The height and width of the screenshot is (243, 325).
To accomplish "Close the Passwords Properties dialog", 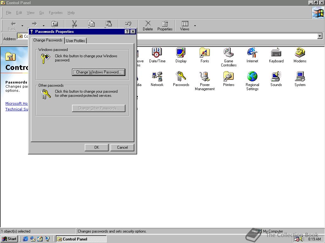I will coord(133,31).
